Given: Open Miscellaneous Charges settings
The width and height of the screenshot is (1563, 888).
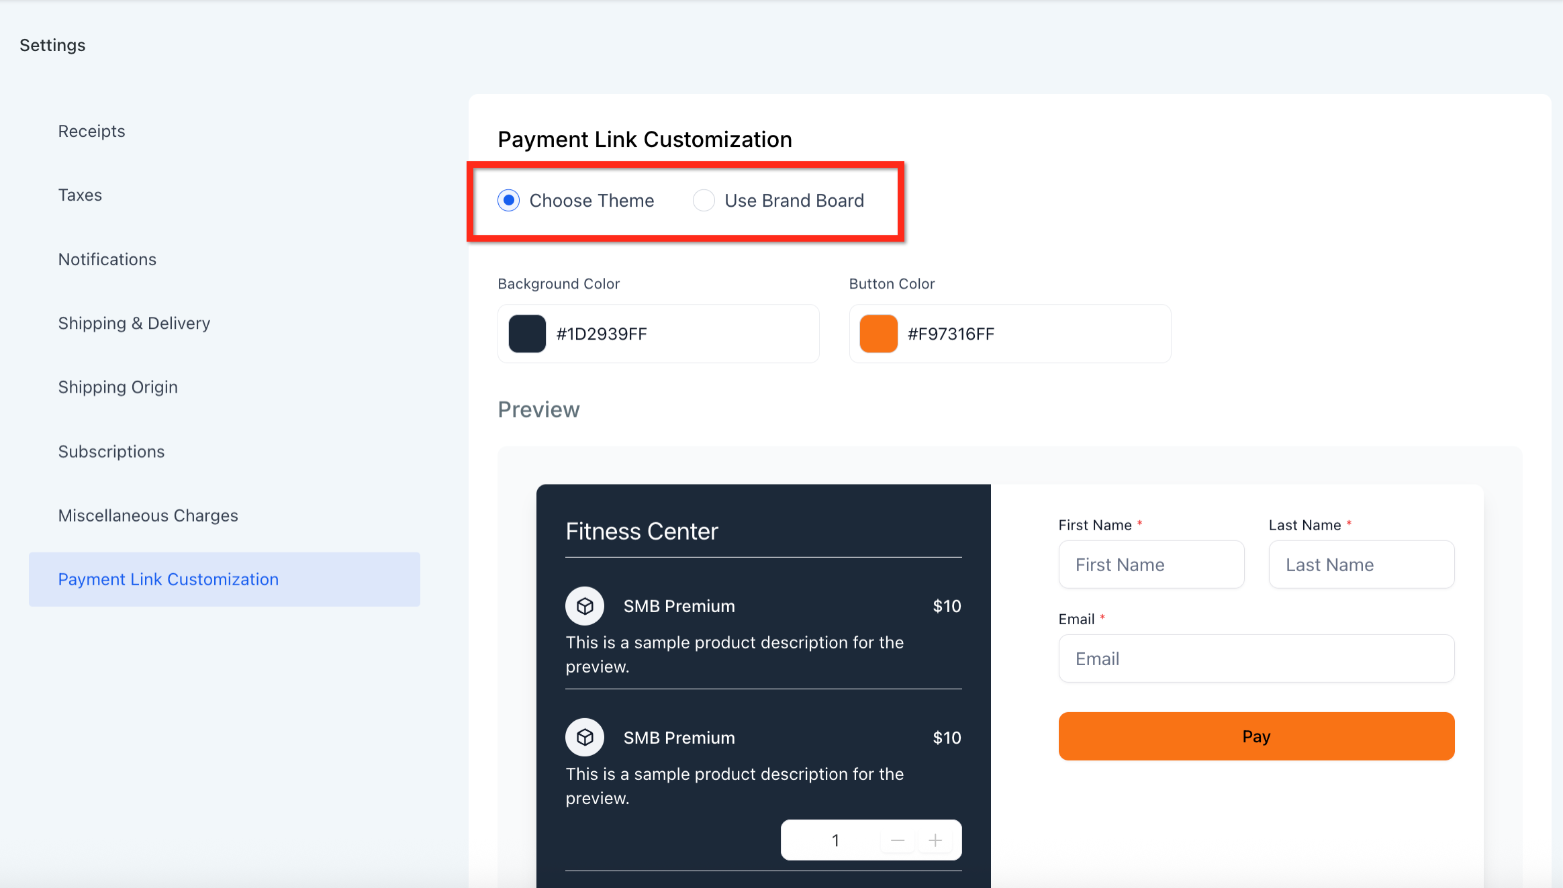Looking at the screenshot, I should pyautogui.click(x=148, y=515).
